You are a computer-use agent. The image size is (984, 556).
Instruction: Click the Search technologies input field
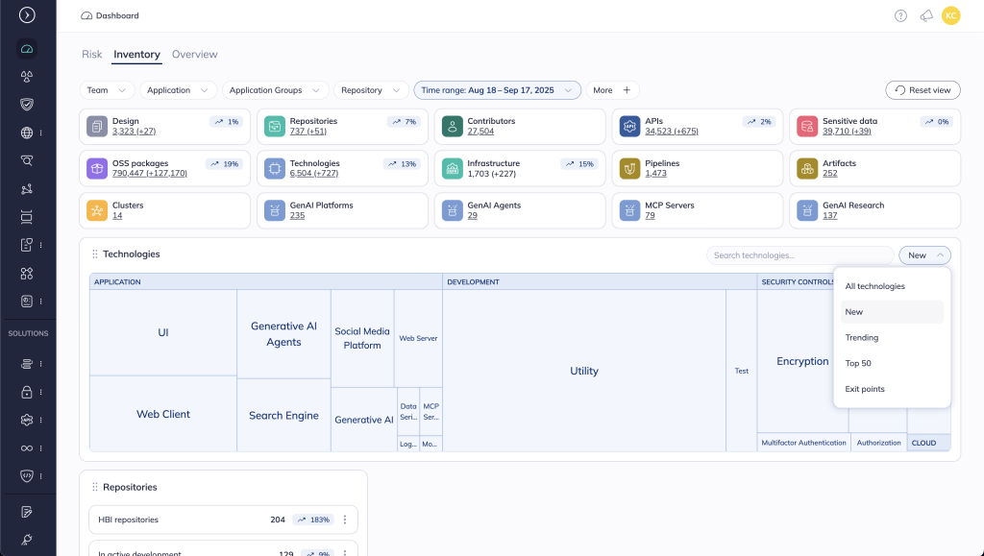tap(799, 255)
